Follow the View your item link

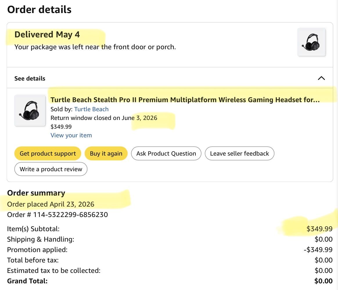point(71,135)
